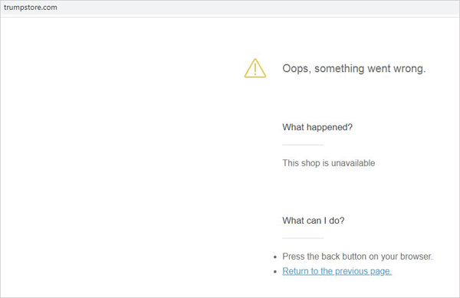Open the Return to the previous page link
Viewport: 460px width, 298px height.
[x=337, y=271]
